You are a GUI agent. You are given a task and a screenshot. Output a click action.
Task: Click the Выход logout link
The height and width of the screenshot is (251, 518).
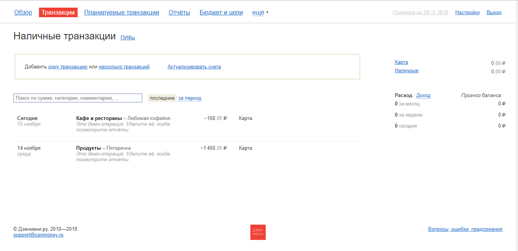[x=494, y=13]
